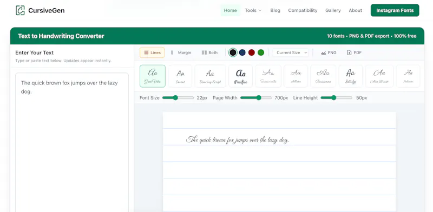Adjust the Line Height slider

coord(336,98)
